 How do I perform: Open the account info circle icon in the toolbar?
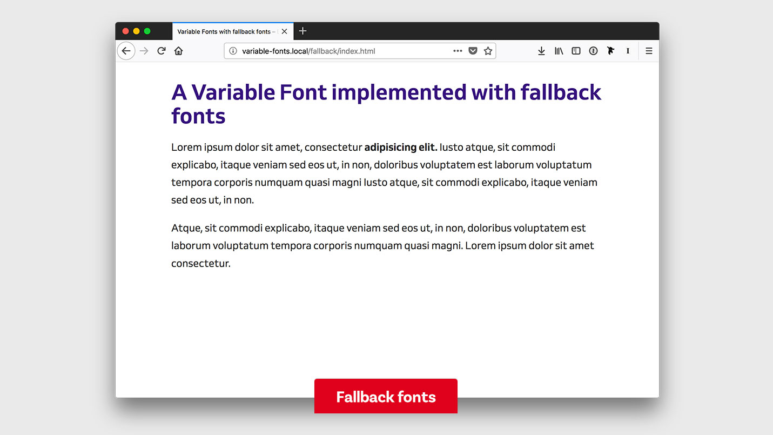click(593, 50)
